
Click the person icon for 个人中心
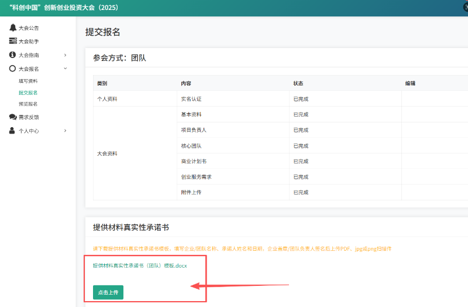13,131
